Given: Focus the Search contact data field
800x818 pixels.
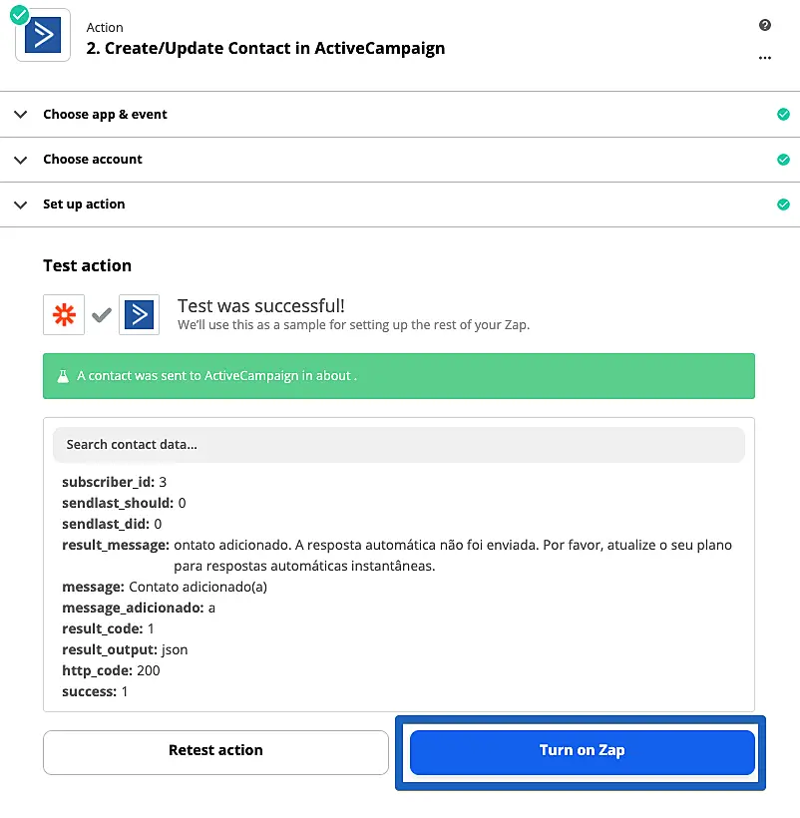Looking at the screenshot, I should 399,445.
